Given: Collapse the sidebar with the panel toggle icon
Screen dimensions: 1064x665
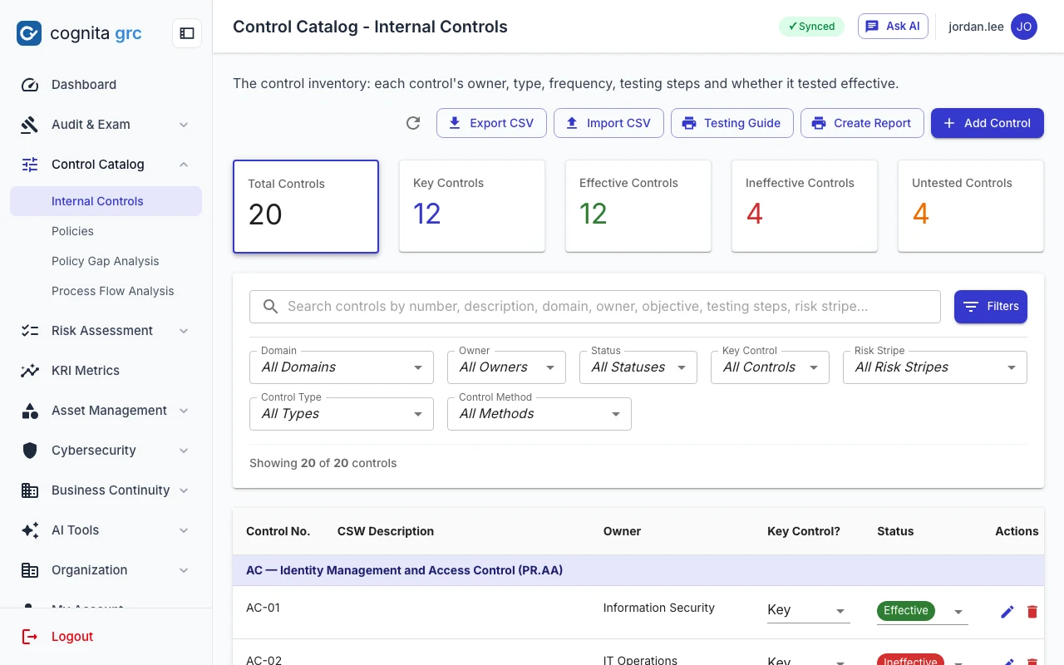Looking at the screenshot, I should 187,33.
